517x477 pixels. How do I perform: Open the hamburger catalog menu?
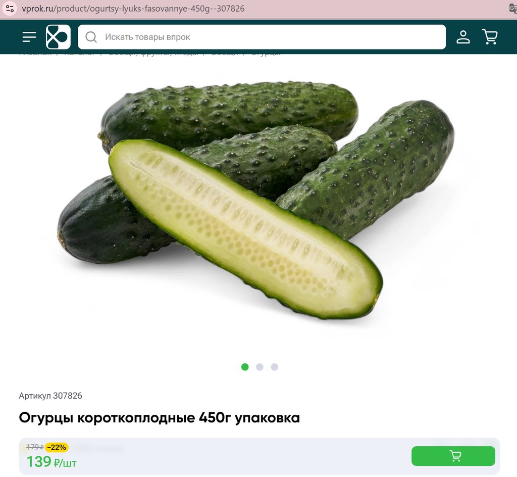tap(29, 37)
